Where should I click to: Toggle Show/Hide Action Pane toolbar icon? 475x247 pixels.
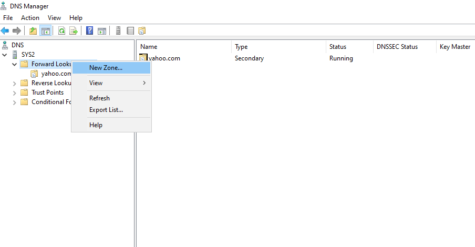click(x=102, y=30)
